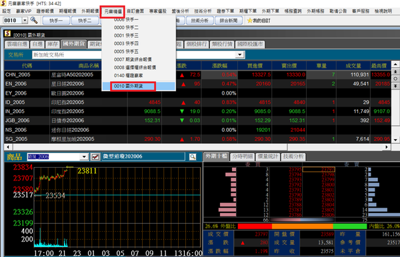The image size is (400, 257).
Task: Switch to the 類股行情 tab
Action: (222, 45)
